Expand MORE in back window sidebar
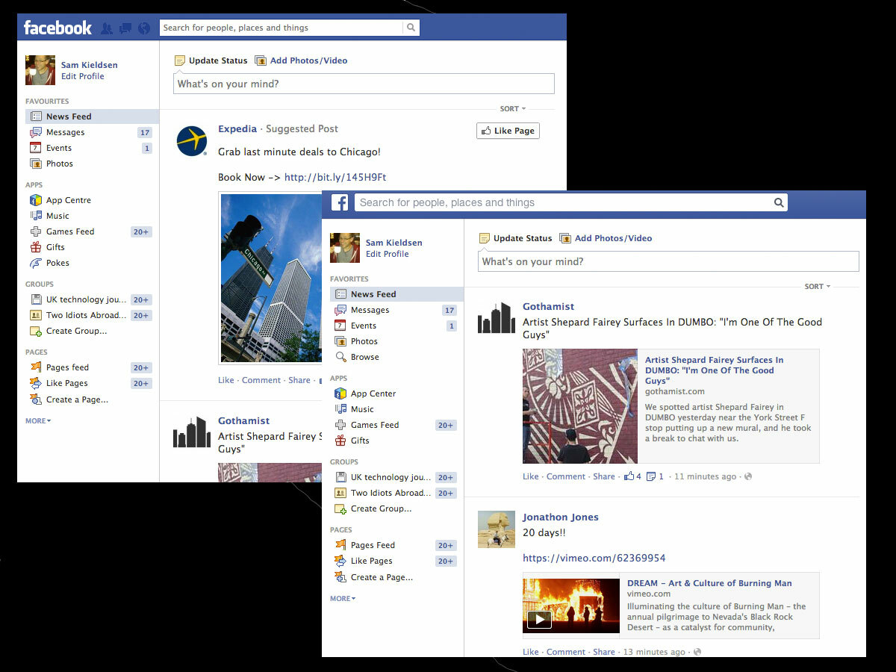 tap(38, 421)
